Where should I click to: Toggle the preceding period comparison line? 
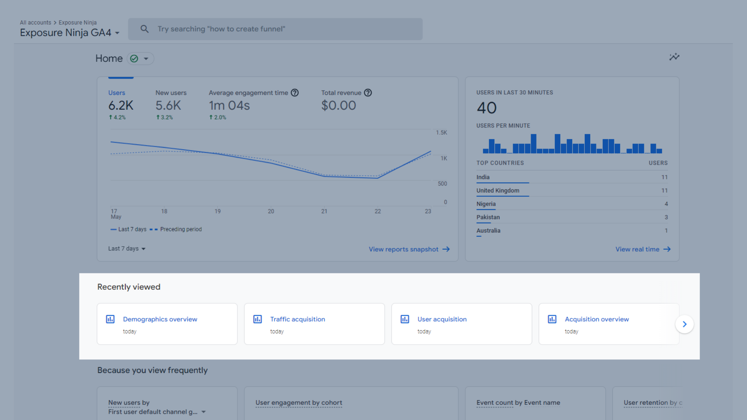[x=180, y=229]
